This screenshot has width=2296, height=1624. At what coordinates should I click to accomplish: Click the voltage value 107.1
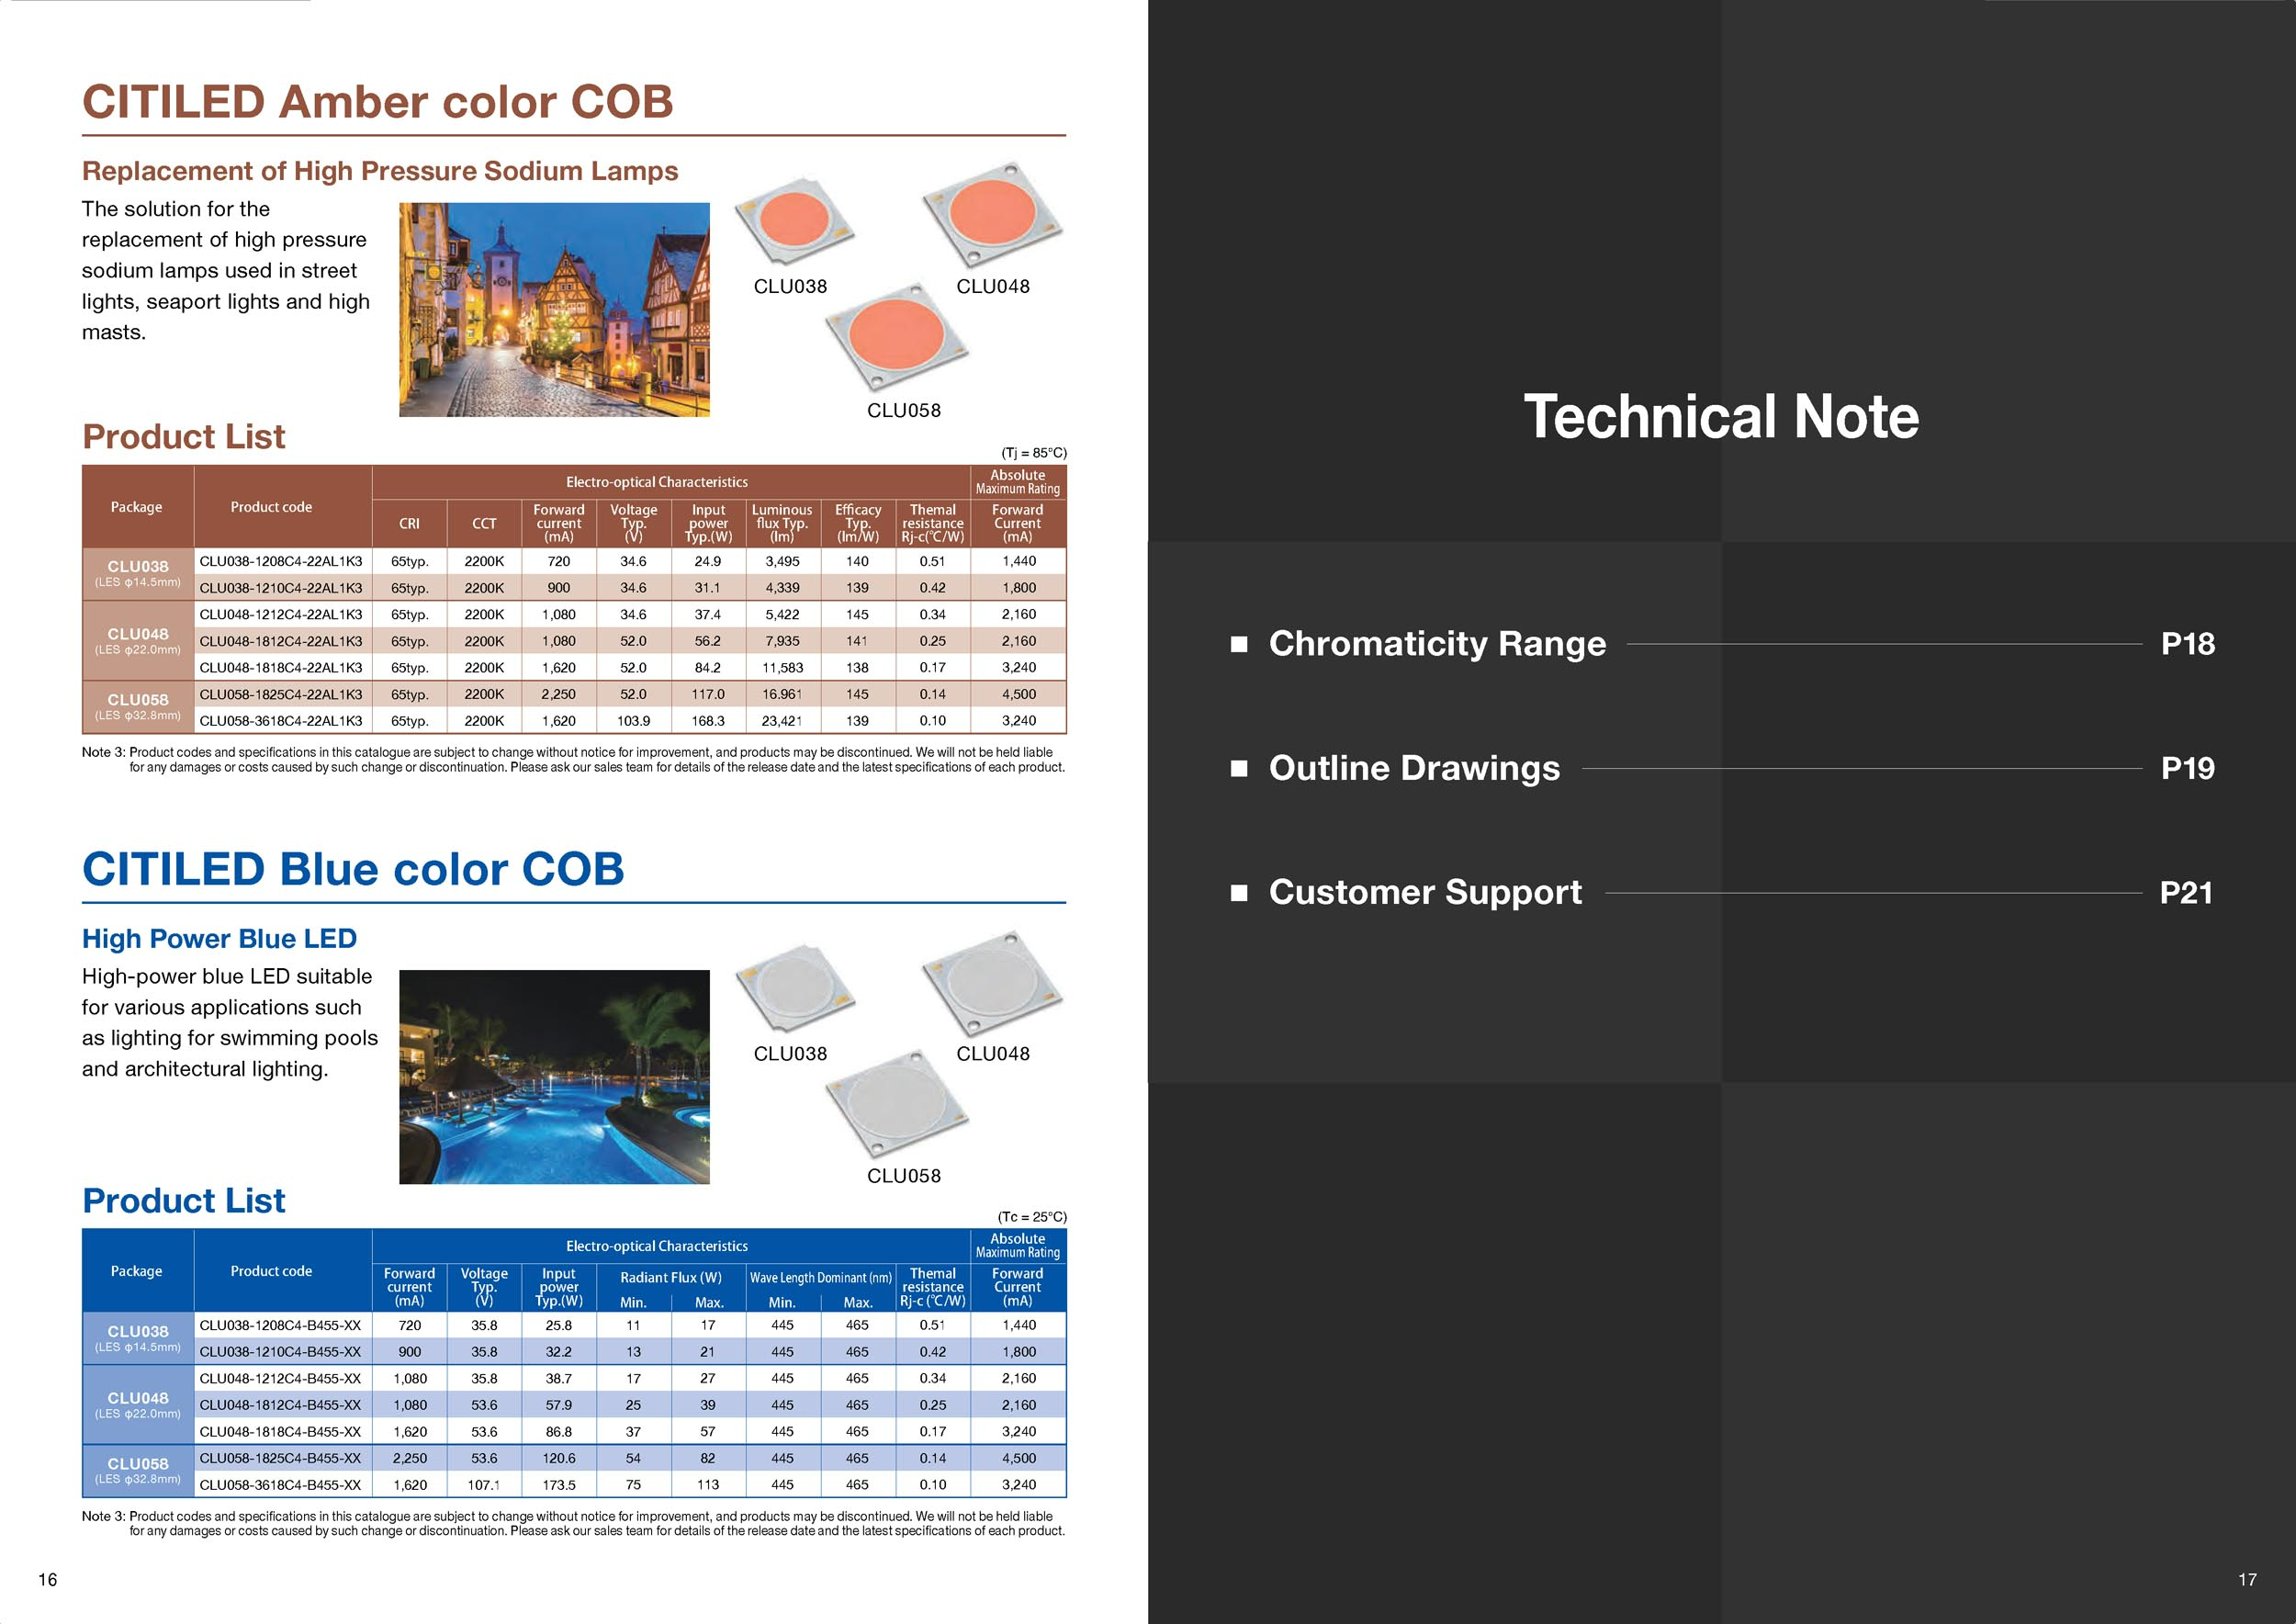(x=484, y=1485)
